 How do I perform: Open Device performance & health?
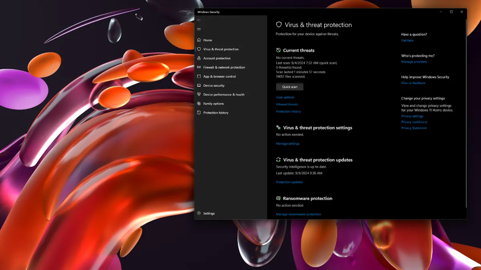pos(224,94)
